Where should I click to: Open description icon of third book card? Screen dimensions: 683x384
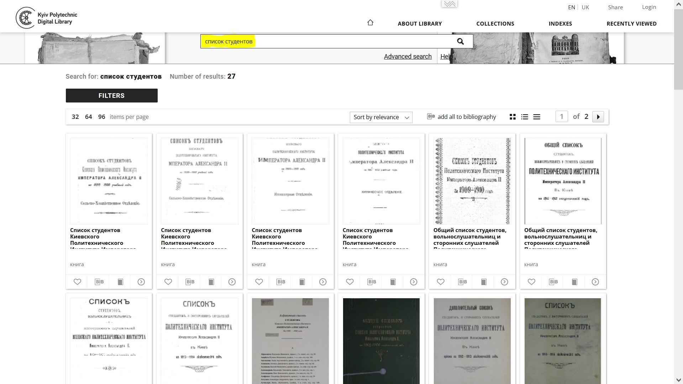click(x=302, y=282)
